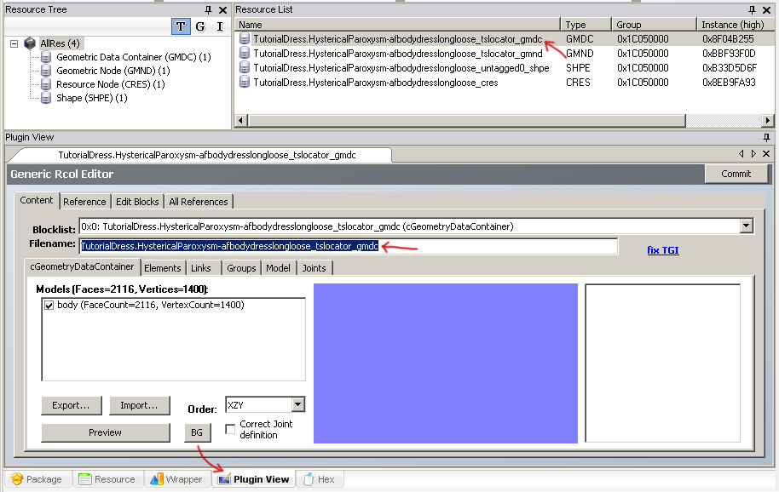Toggle the body model checkbox
Screen dimensions: 779x492
[49, 305]
